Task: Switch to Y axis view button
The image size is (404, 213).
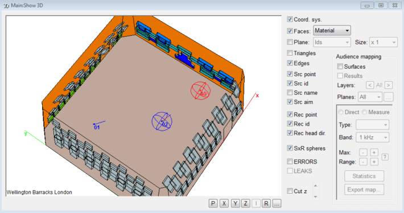Action: (235, 203)
